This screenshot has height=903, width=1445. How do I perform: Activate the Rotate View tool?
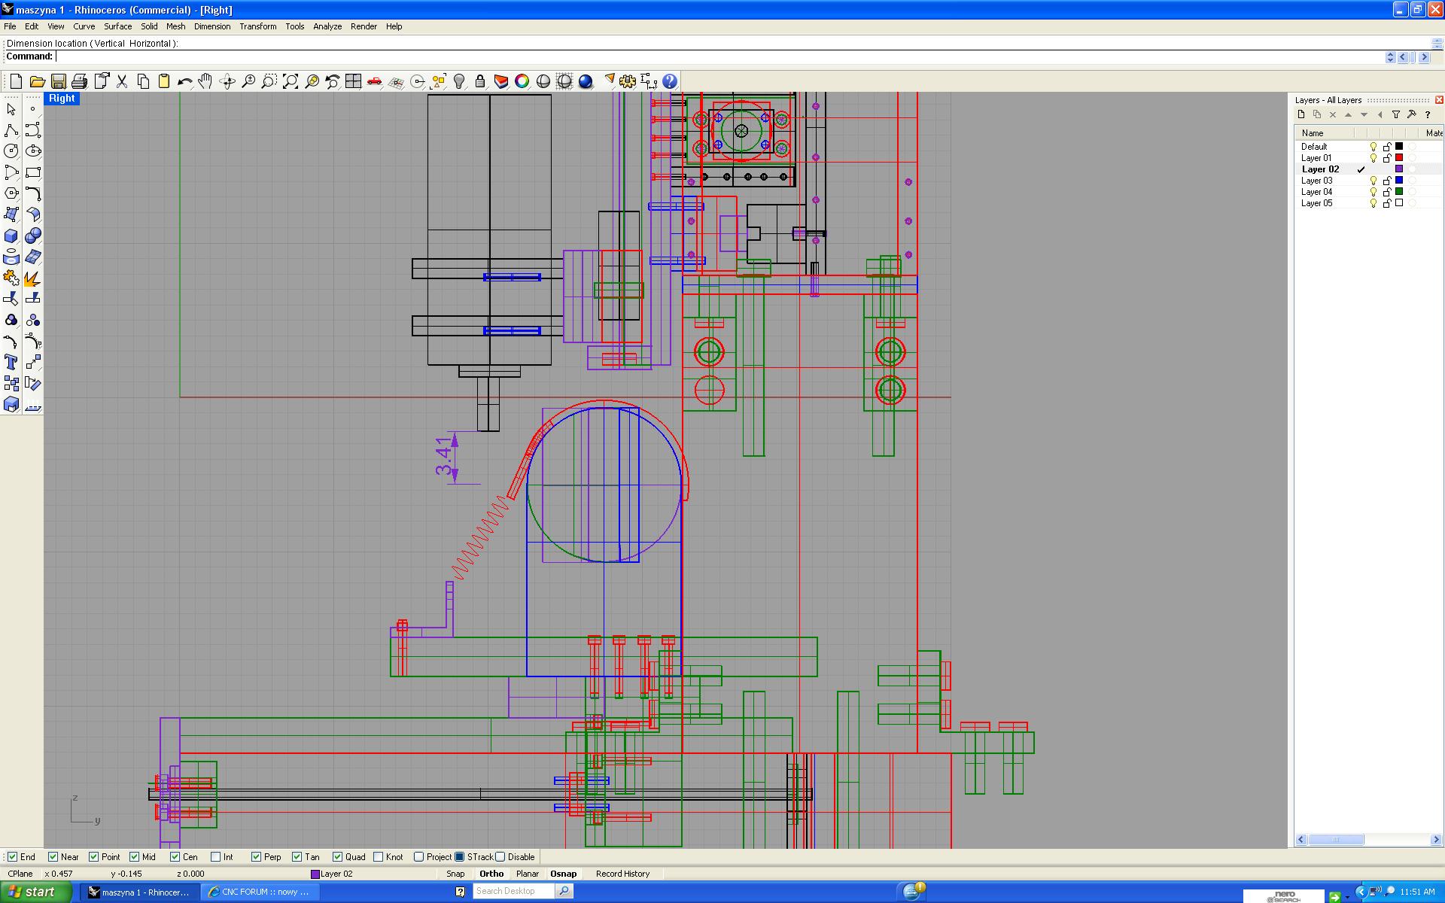click(227, 81)
